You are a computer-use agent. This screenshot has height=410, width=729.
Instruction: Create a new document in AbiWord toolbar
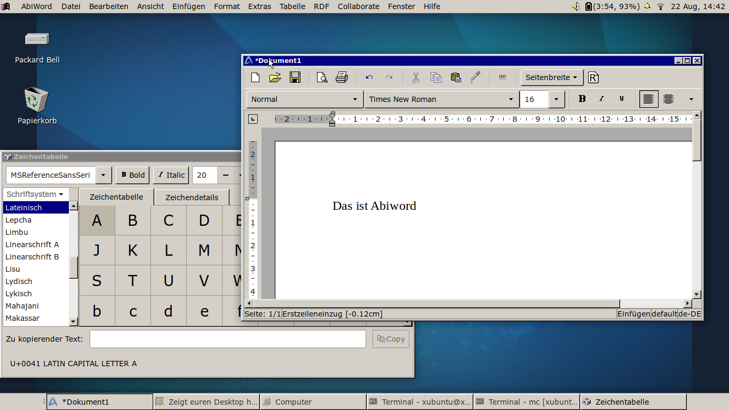point(255,77)
